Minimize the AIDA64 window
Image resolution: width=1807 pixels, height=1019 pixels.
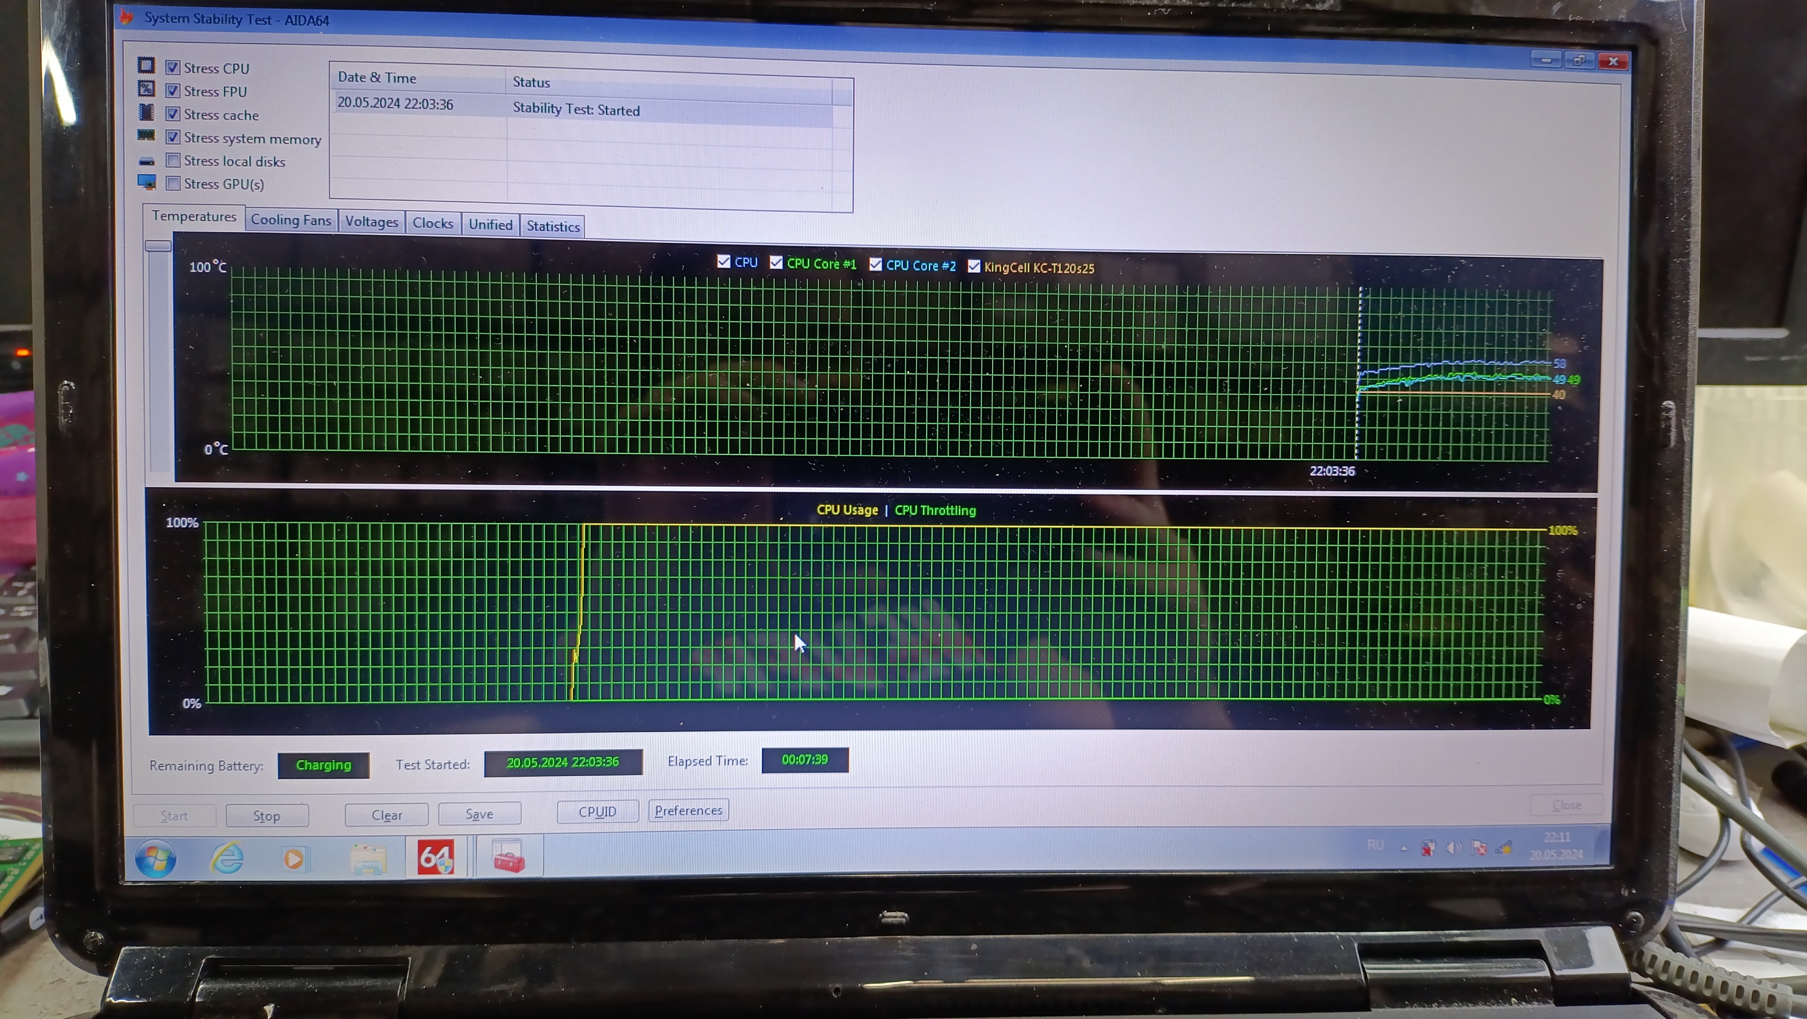[x=1546, y=60]
